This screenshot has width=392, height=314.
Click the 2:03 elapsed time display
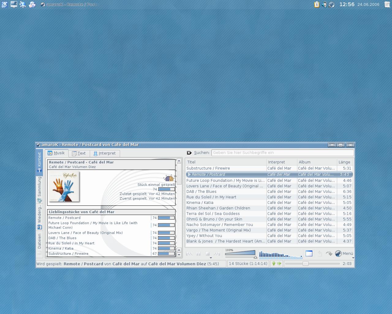click(347, 263)
